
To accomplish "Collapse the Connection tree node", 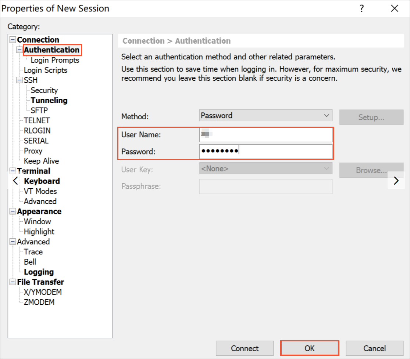I will click(13, 40).
